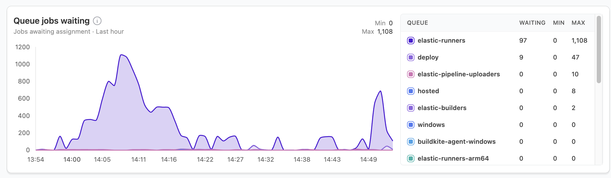This screenshot has width=611, height=178.
Task: Sort by the MIN column header
Action: [558, 23]
